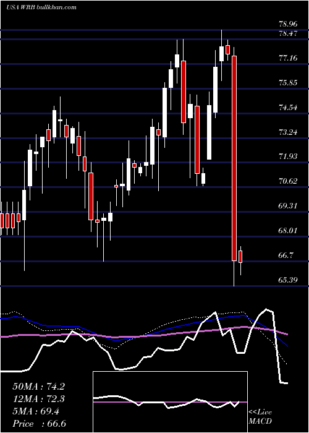Click the 73.24 price axis label
The width and height of the screenshot is (309, 433).
(289, 132)
